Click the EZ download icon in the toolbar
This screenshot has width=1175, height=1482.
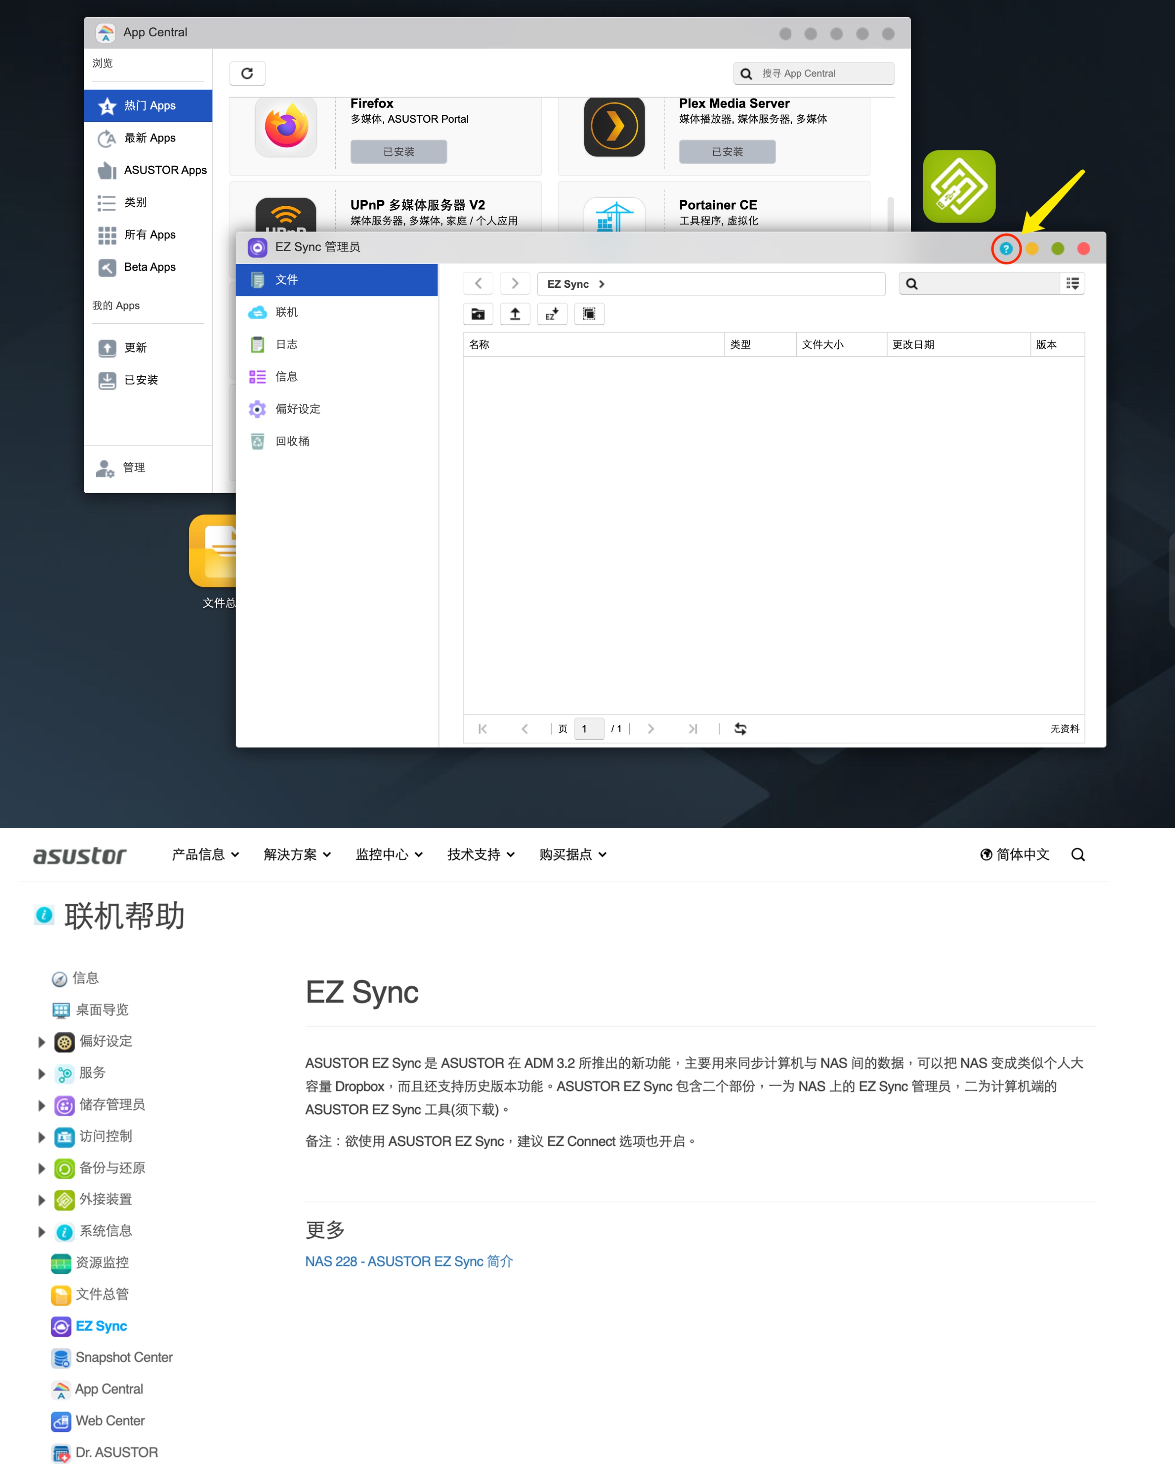click(x=552, y=314)
